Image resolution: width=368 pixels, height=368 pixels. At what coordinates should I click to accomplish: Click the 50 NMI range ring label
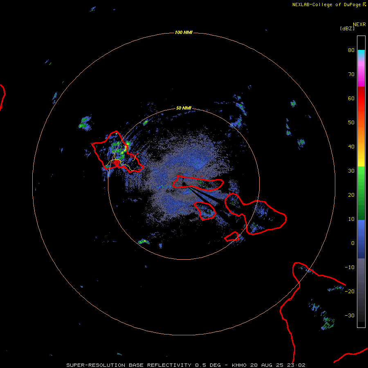[184, 108]
